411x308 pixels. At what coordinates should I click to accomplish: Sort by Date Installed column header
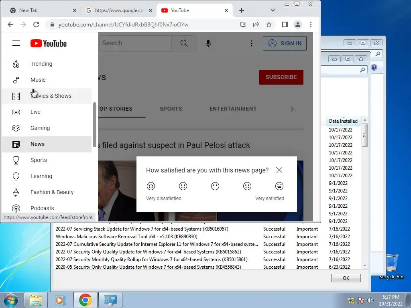343,121
